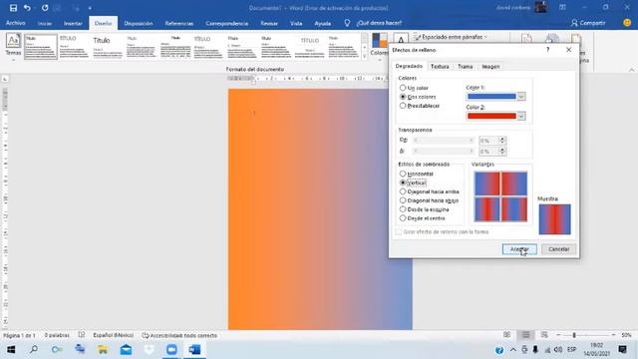Expand document formatting gallery more arrow

coord(364,57)
